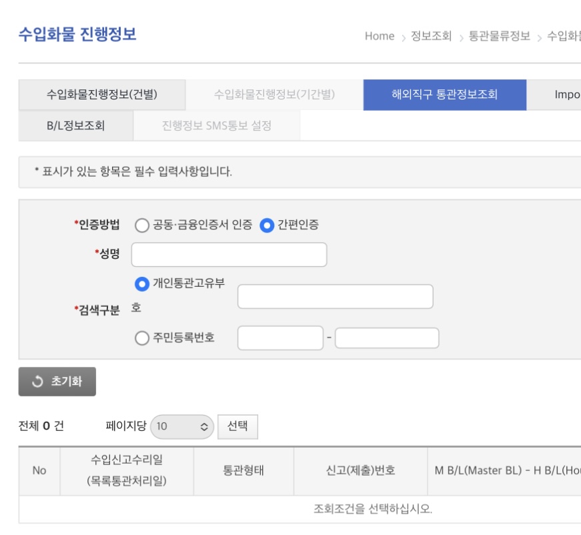The width and height of the screenshot is (581, 535).
Task: Switch to 수입화물진행정보(건별) tab
Action: pos(102,95)
